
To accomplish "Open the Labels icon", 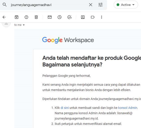I will (x=93, y=17).
